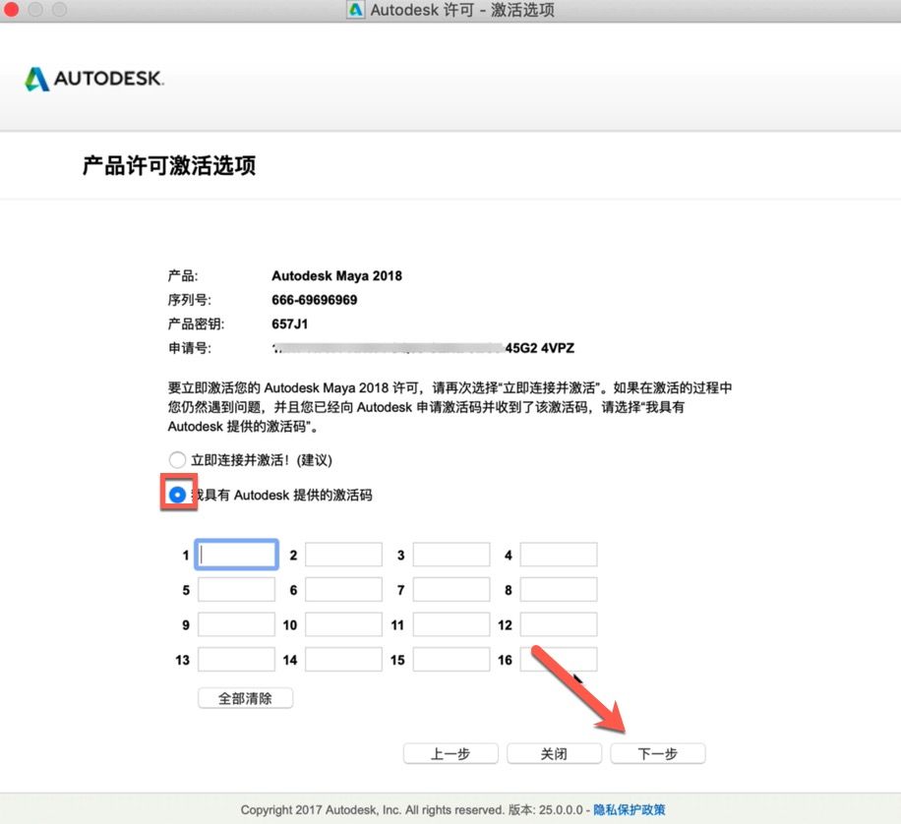This screenshot has height=824, width=901.
Task: Click activation code field 9
Action: pyautogui.click(x=236, y=624)
